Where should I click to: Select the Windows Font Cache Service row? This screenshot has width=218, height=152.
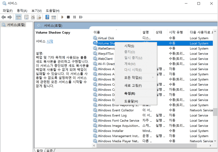click(x=153, y=120)
